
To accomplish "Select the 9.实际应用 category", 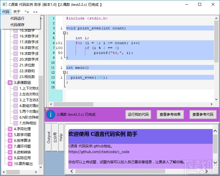I will pyautogui.click(x=22, y=158).
